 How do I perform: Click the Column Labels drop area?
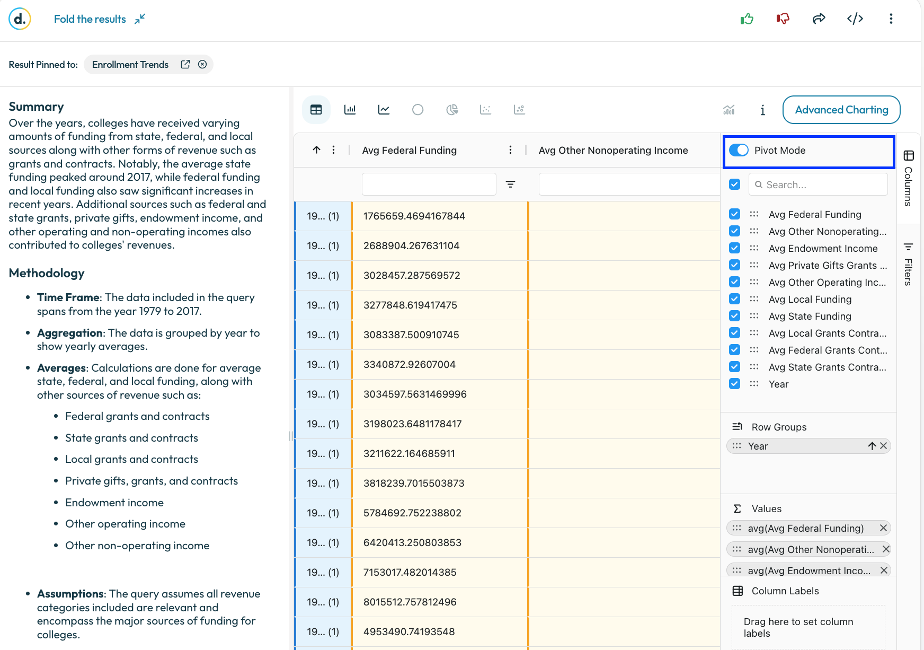pyautogui.click(x=808, y=627)
